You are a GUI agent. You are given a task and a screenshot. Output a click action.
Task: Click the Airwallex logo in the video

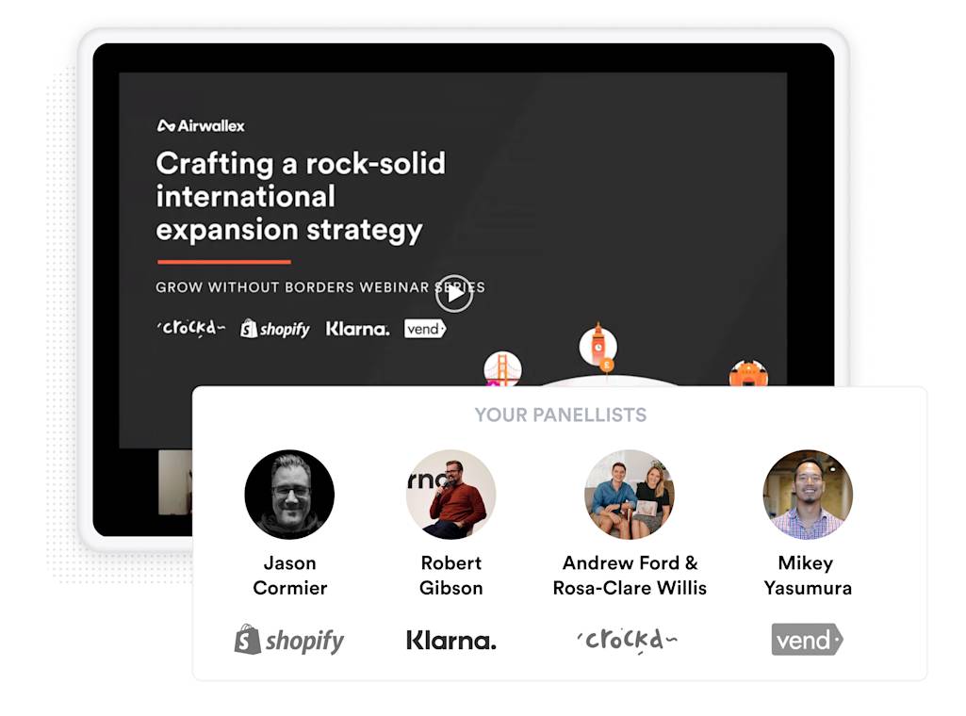click(201, 125)
